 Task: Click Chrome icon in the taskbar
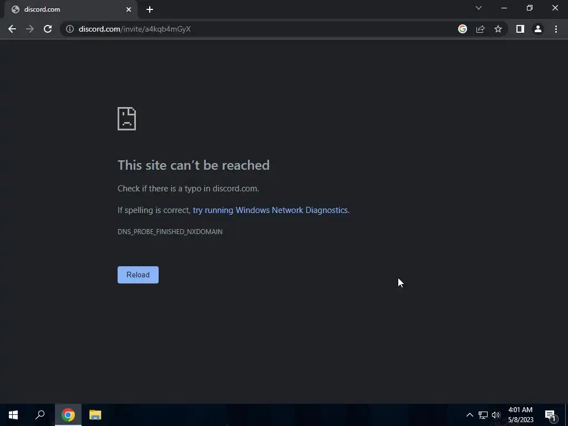point(68,415)
